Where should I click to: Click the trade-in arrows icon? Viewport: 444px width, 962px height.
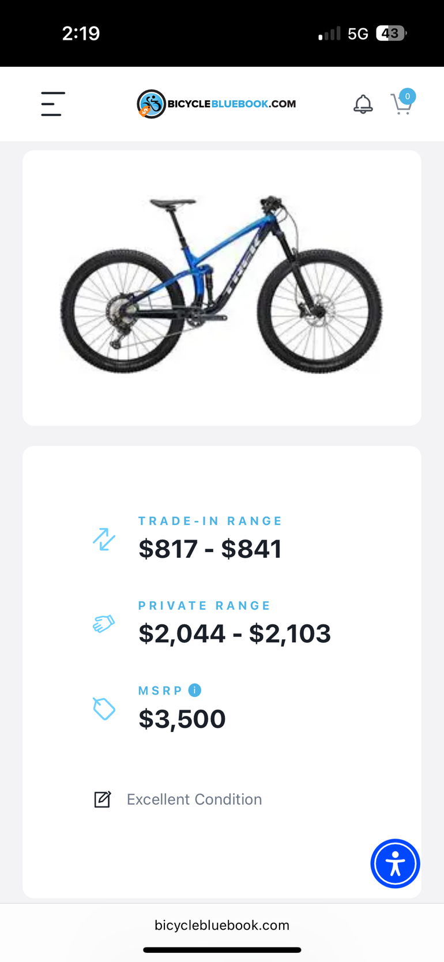tap(104, 539)
